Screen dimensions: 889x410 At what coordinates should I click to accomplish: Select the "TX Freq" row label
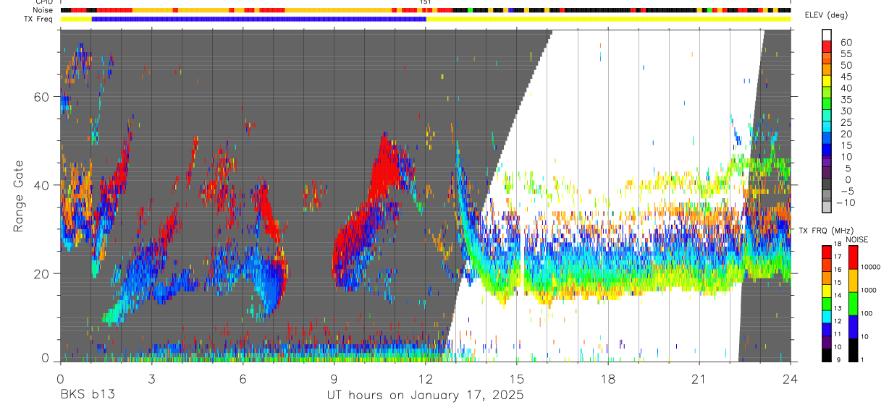[x=38, y=19]
